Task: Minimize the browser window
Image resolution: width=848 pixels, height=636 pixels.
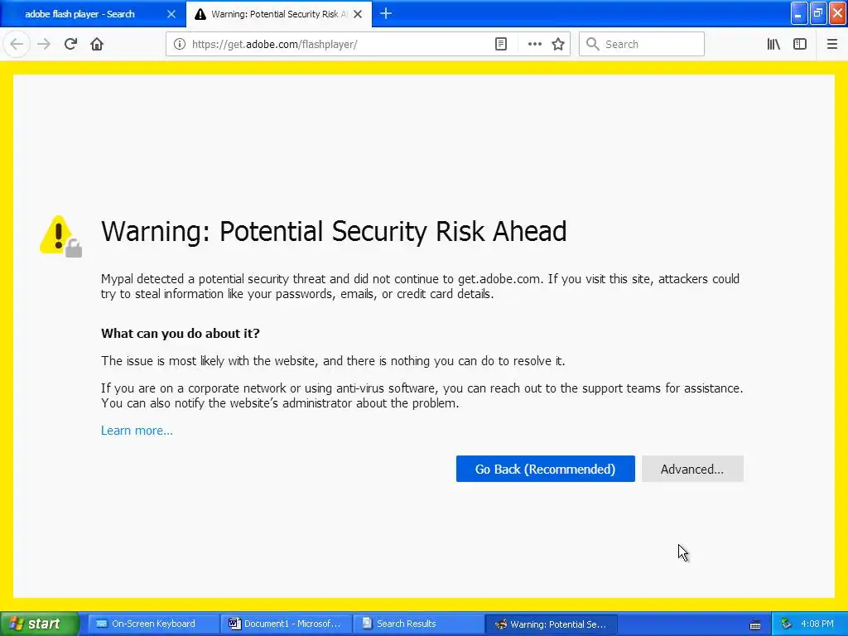Action: tap(799, 13)
